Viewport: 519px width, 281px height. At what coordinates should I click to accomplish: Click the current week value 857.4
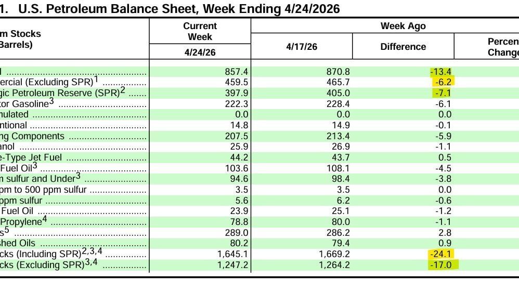(237, 71)
